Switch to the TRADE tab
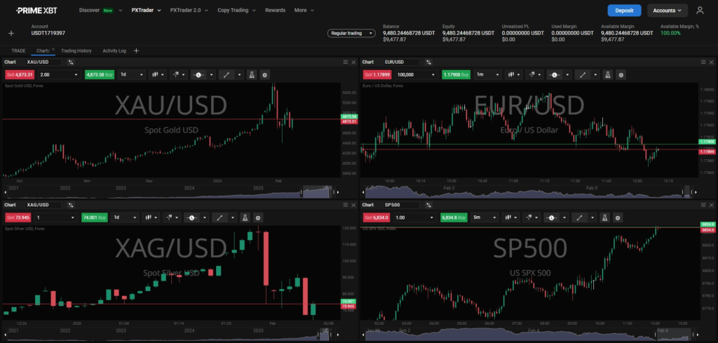 [19, 51]
